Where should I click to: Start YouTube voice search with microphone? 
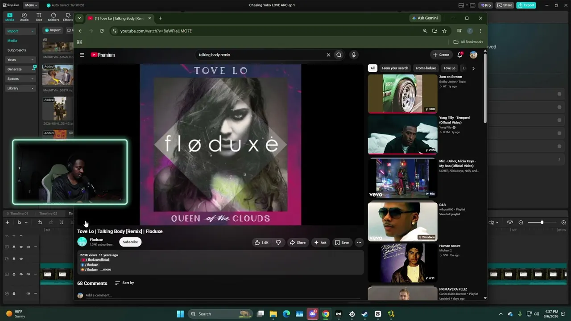[354, 55]
